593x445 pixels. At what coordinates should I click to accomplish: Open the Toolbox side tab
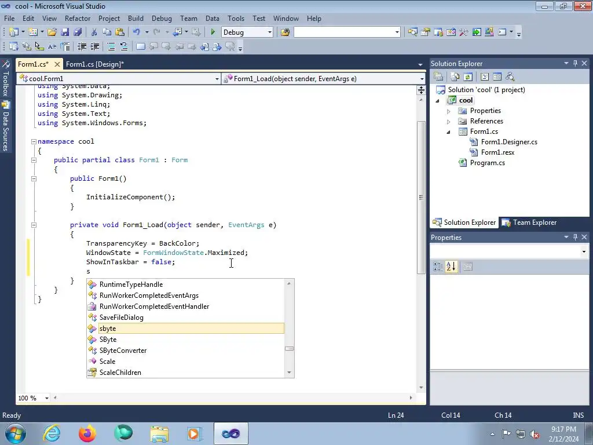point(6,78)
